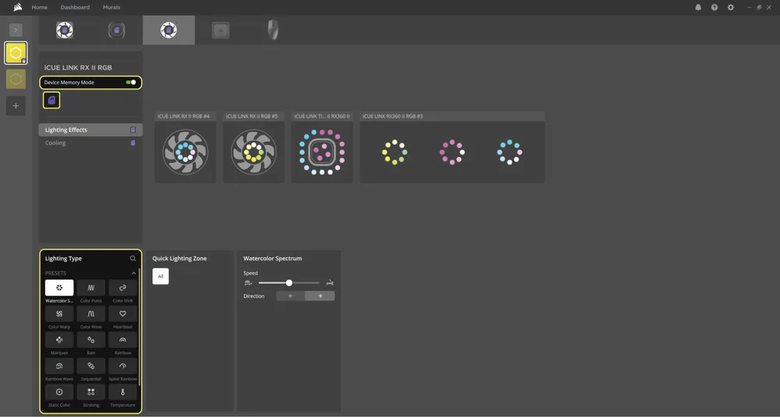Click the Watercolor Spectrum panel heading
Viewport: 780px width, 417px height.
272,259
